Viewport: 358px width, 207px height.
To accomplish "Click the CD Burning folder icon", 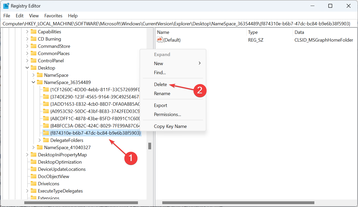I will point(34,39).
